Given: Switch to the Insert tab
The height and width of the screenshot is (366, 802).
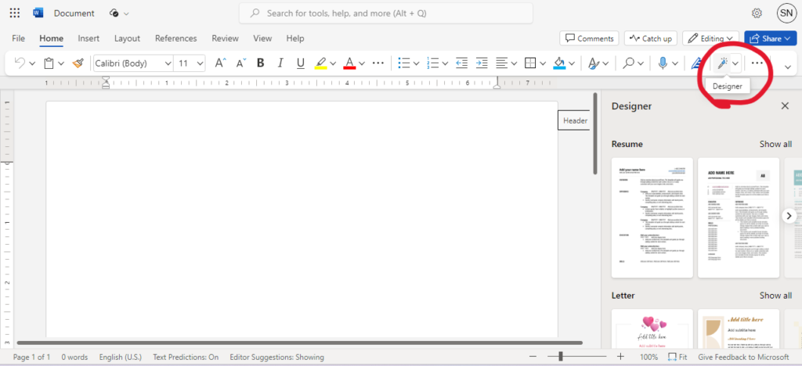Looking at the screenshot, I should point(89,38).
